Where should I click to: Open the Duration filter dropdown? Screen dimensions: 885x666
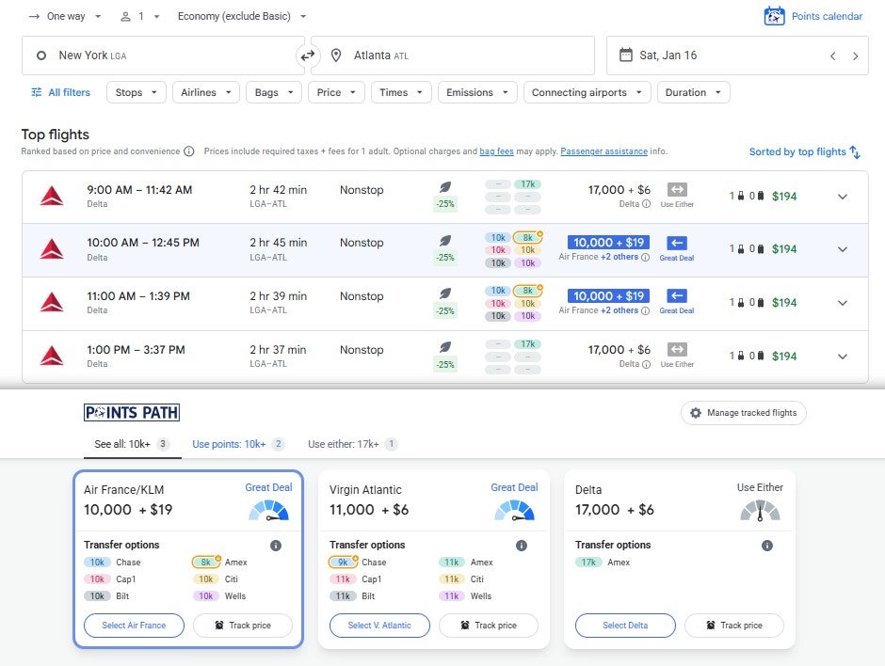coord(693,92)
